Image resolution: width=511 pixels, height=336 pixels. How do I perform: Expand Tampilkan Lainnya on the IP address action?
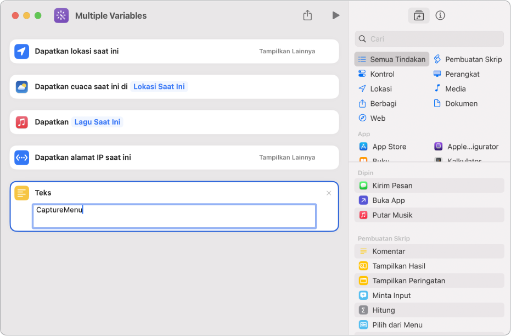[287, 158]
